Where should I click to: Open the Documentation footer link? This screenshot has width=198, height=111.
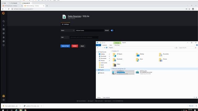pos(81,101)
